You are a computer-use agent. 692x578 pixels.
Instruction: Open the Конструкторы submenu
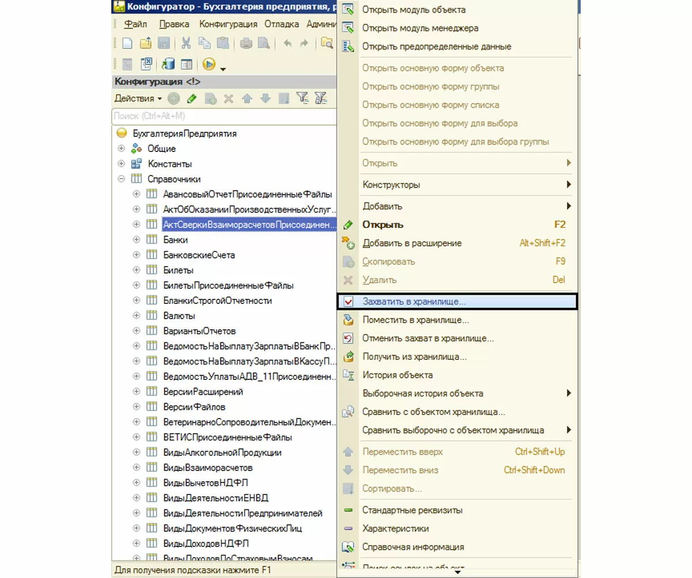click(457, 185)
